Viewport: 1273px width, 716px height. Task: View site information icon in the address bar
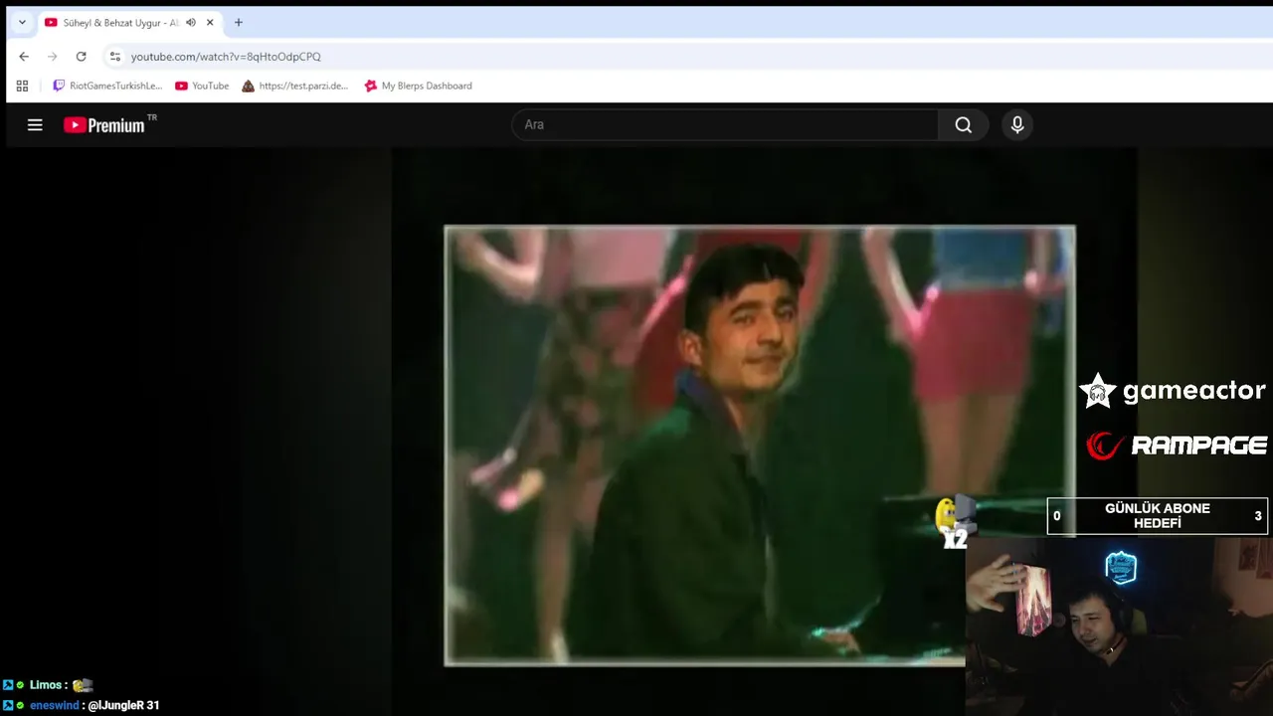tap(115, 57)
